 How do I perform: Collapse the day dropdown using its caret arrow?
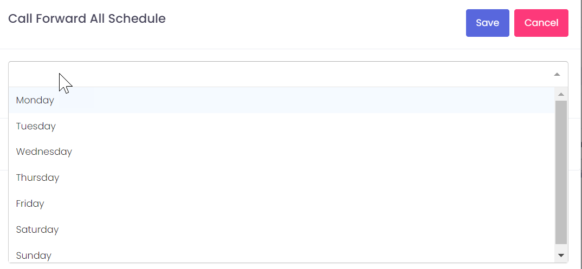(x=557, y=75)
